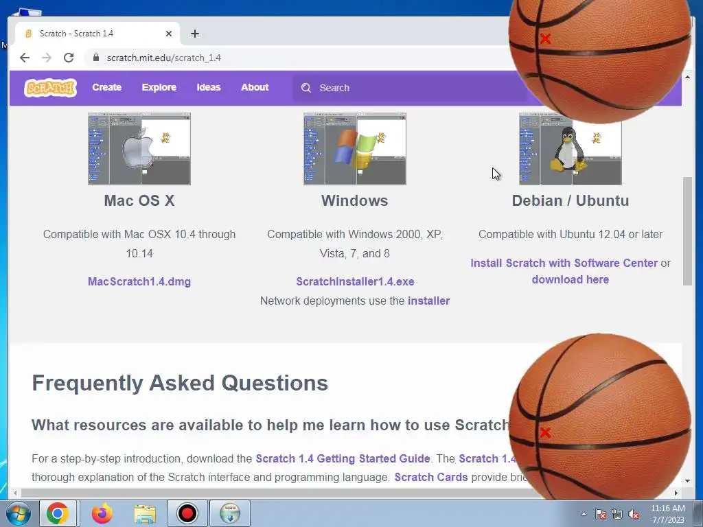Open the Scratch Cards link
Image resolution: width=703 pixels, height=527 pixels.
[431, 478]
